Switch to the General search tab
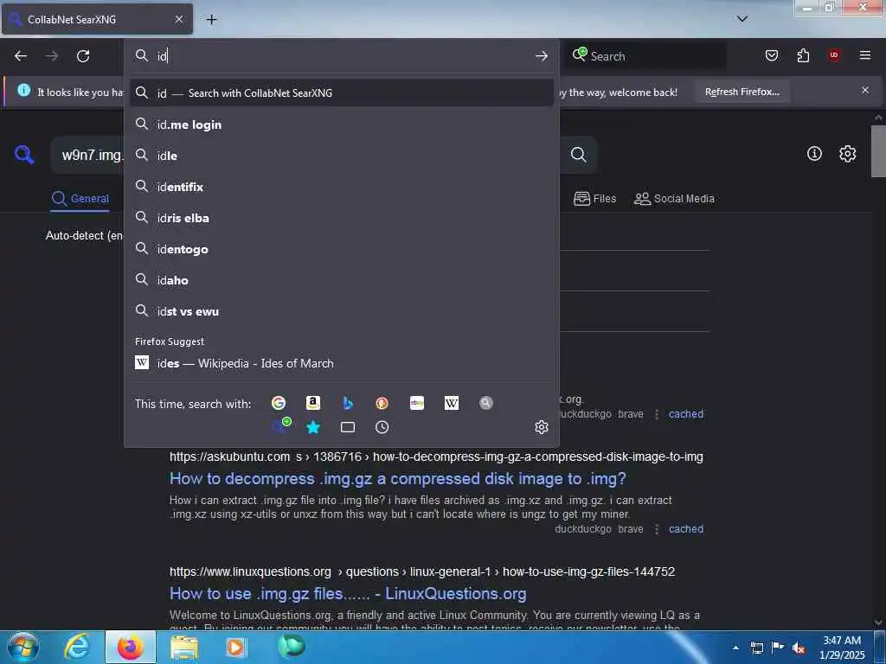This screenshot has height=664, width=886. [80, 199]
